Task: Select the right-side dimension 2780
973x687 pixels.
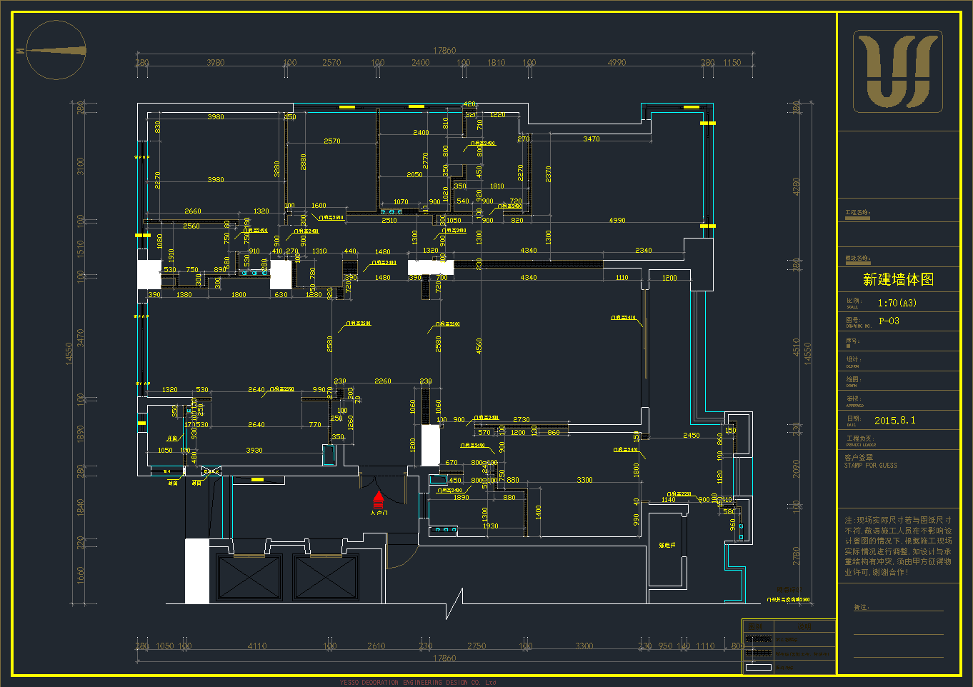Action: (x=797, y=556)
